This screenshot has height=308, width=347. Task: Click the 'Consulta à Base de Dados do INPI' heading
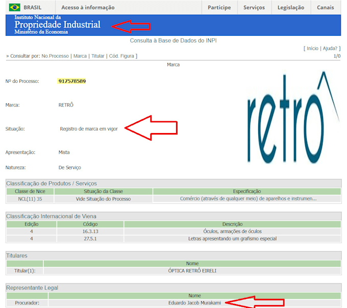[x=173, y=40]
